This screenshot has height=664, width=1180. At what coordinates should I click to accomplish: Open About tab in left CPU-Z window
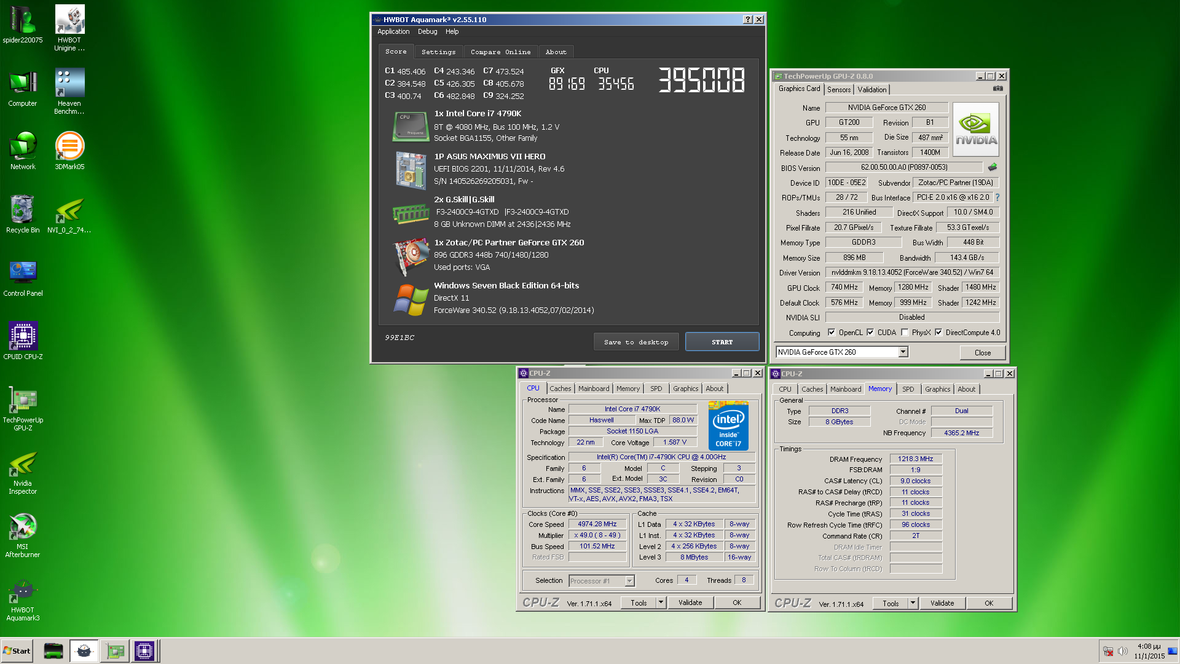click(x=714, y=389)
